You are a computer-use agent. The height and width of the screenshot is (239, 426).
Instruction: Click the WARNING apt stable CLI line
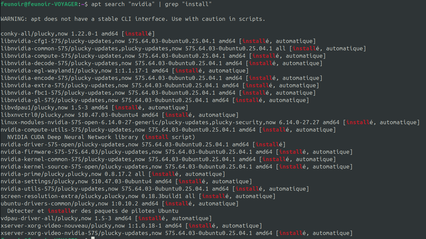[133, 19]
